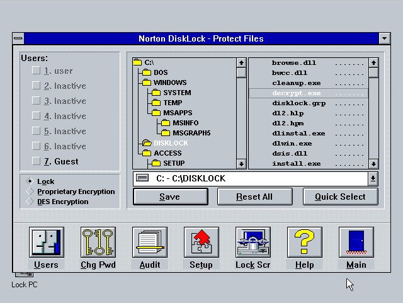Click the title bar minimize arrow
The image size is (403, 303).
click(385, 38)
